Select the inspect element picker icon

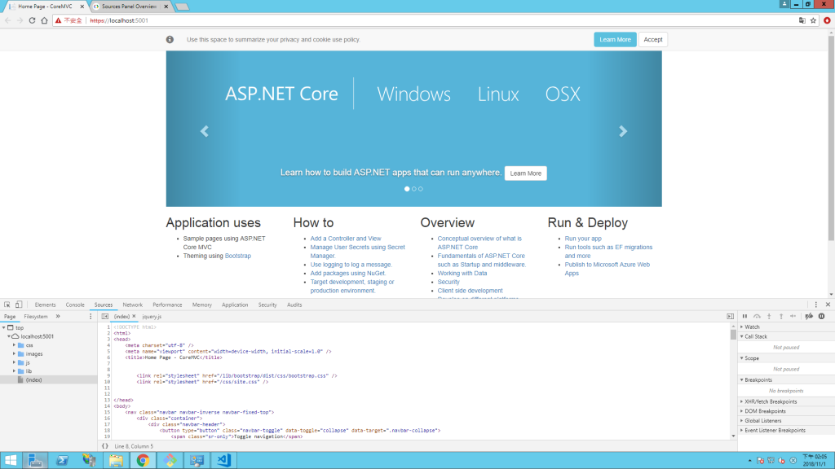7,305
